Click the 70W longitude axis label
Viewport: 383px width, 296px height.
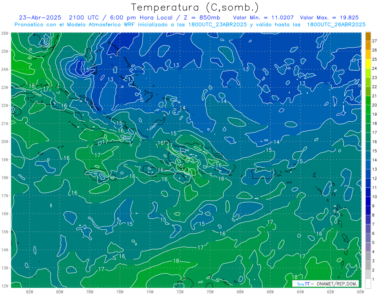pyautogui.click(x=210, y=292)
